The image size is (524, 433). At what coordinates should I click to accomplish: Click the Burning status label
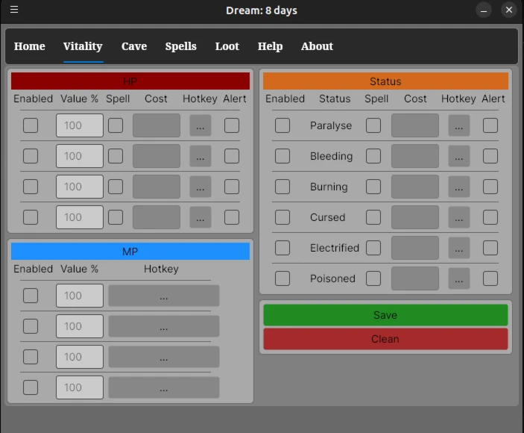pos(329,187)
